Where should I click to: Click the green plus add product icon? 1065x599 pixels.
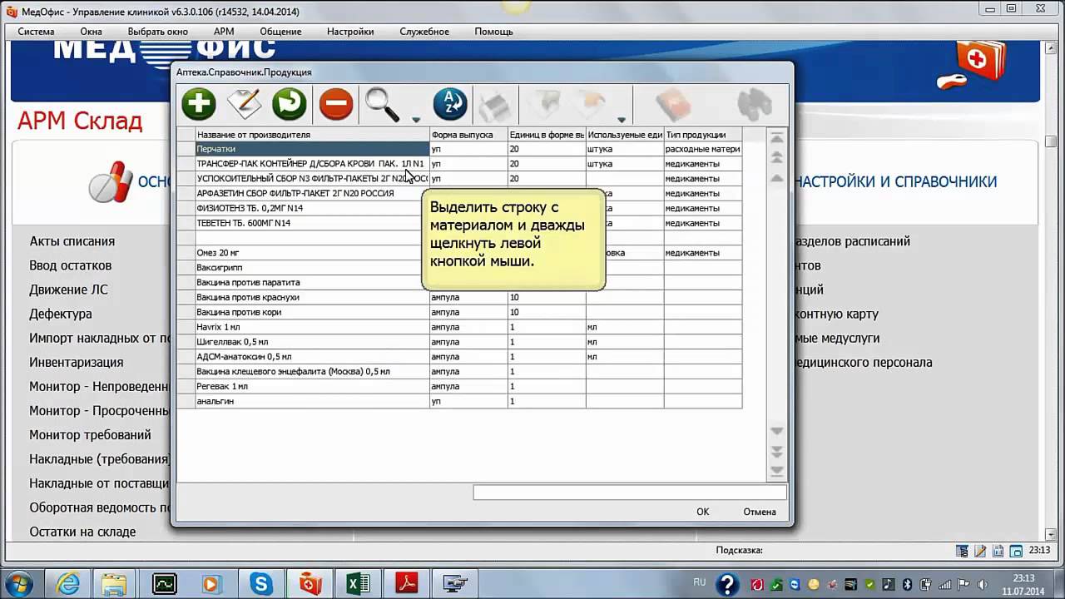(198, 105)
